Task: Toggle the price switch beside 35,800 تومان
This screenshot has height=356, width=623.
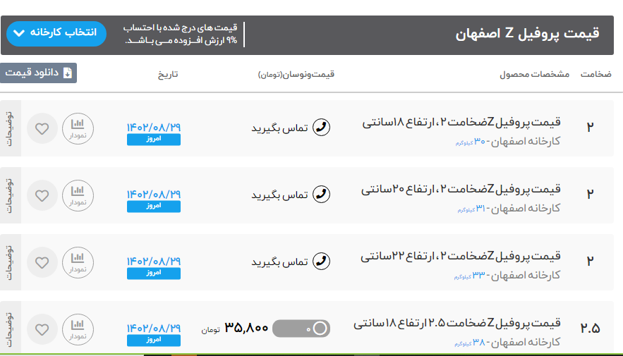Action: tap(301, 329)
